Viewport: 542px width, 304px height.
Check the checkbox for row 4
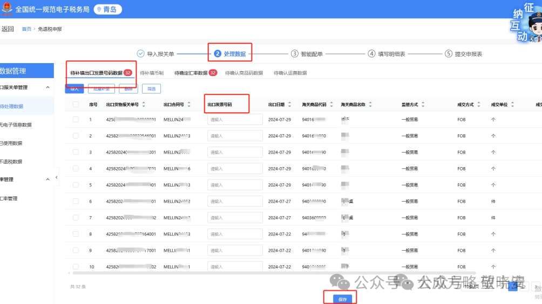[x=76, y=168]
